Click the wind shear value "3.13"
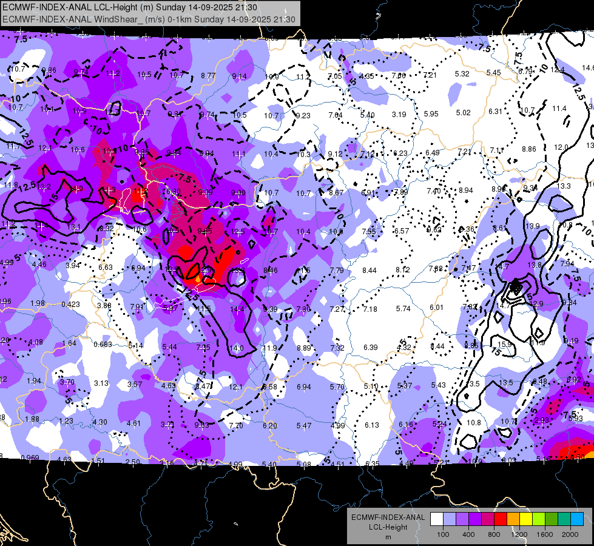Viewport: 594px width, 546px height. [101, 383]
